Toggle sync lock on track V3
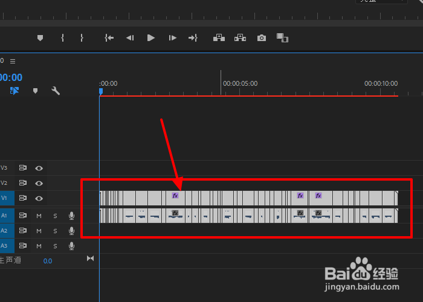 [x=23, y=168]
